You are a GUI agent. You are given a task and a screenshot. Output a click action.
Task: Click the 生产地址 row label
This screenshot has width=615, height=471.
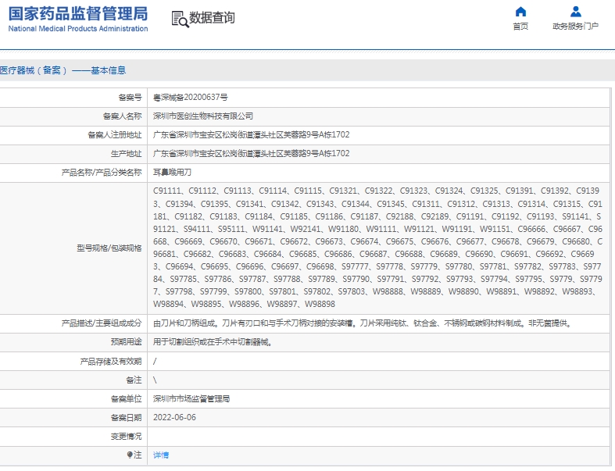pos(126,154)
